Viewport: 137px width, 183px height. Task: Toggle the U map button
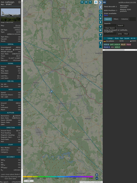[x=82, y=2]
